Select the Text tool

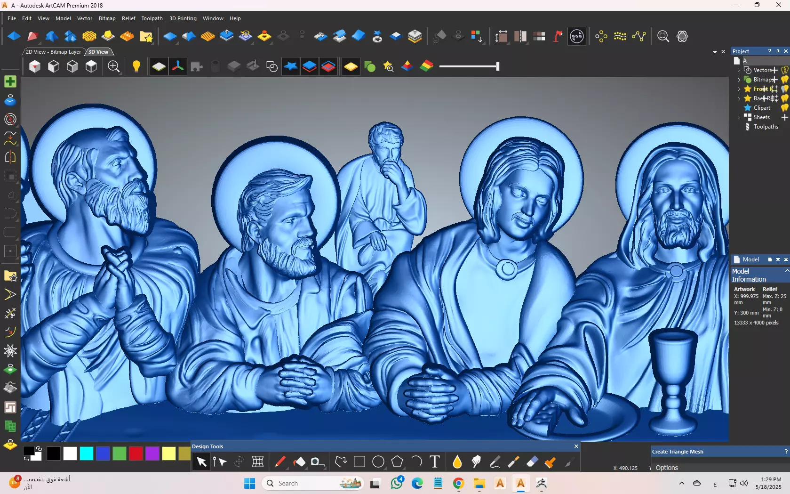tap(435, 462)
